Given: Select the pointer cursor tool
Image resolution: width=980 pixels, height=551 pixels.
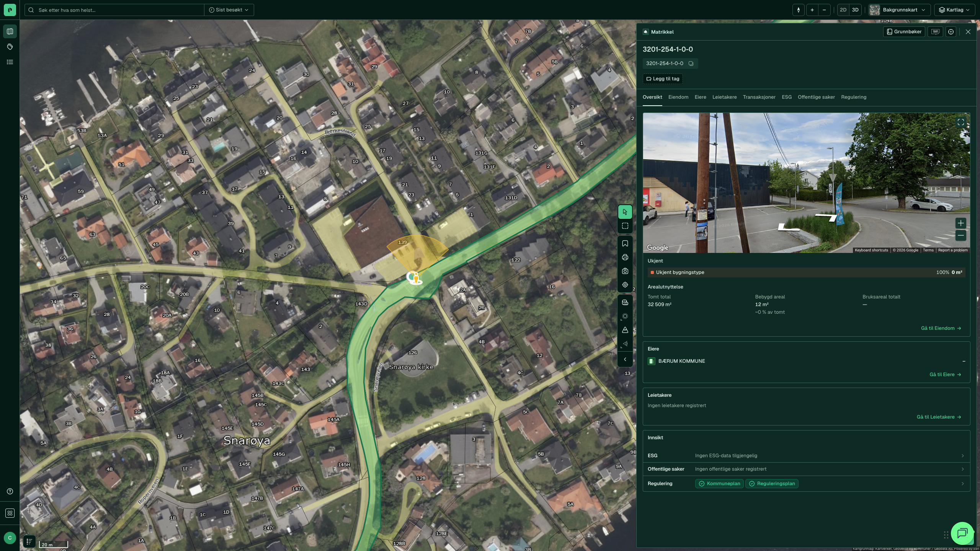Looking at the screenshot, I should (625, 212).
